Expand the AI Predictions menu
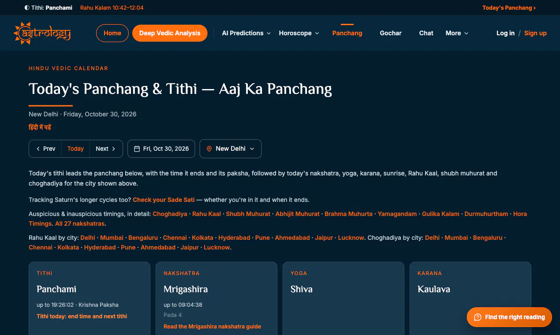 coord(246,33)
